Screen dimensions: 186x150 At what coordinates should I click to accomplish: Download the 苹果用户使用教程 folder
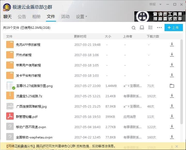pyautogui.click(x=172, y=65)
